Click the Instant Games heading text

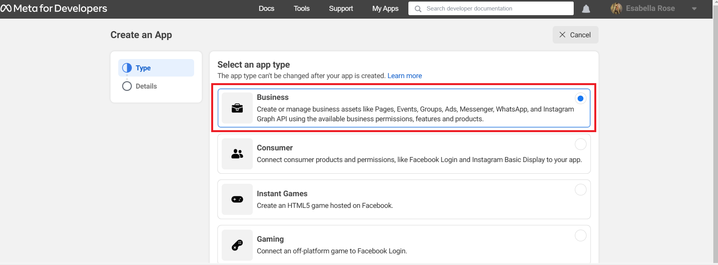pyautogui.click(x=282, y=194)
